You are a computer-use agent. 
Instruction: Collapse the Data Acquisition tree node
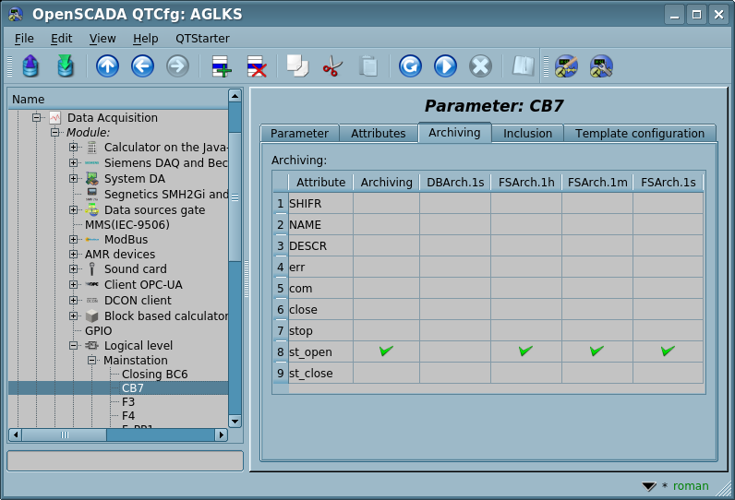37,117
